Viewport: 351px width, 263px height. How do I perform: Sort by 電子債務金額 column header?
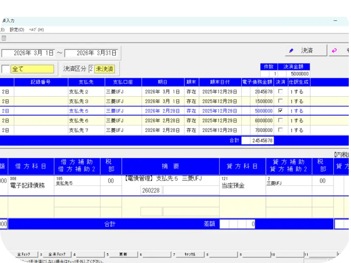pyautogui.click(x=257, y=82)
